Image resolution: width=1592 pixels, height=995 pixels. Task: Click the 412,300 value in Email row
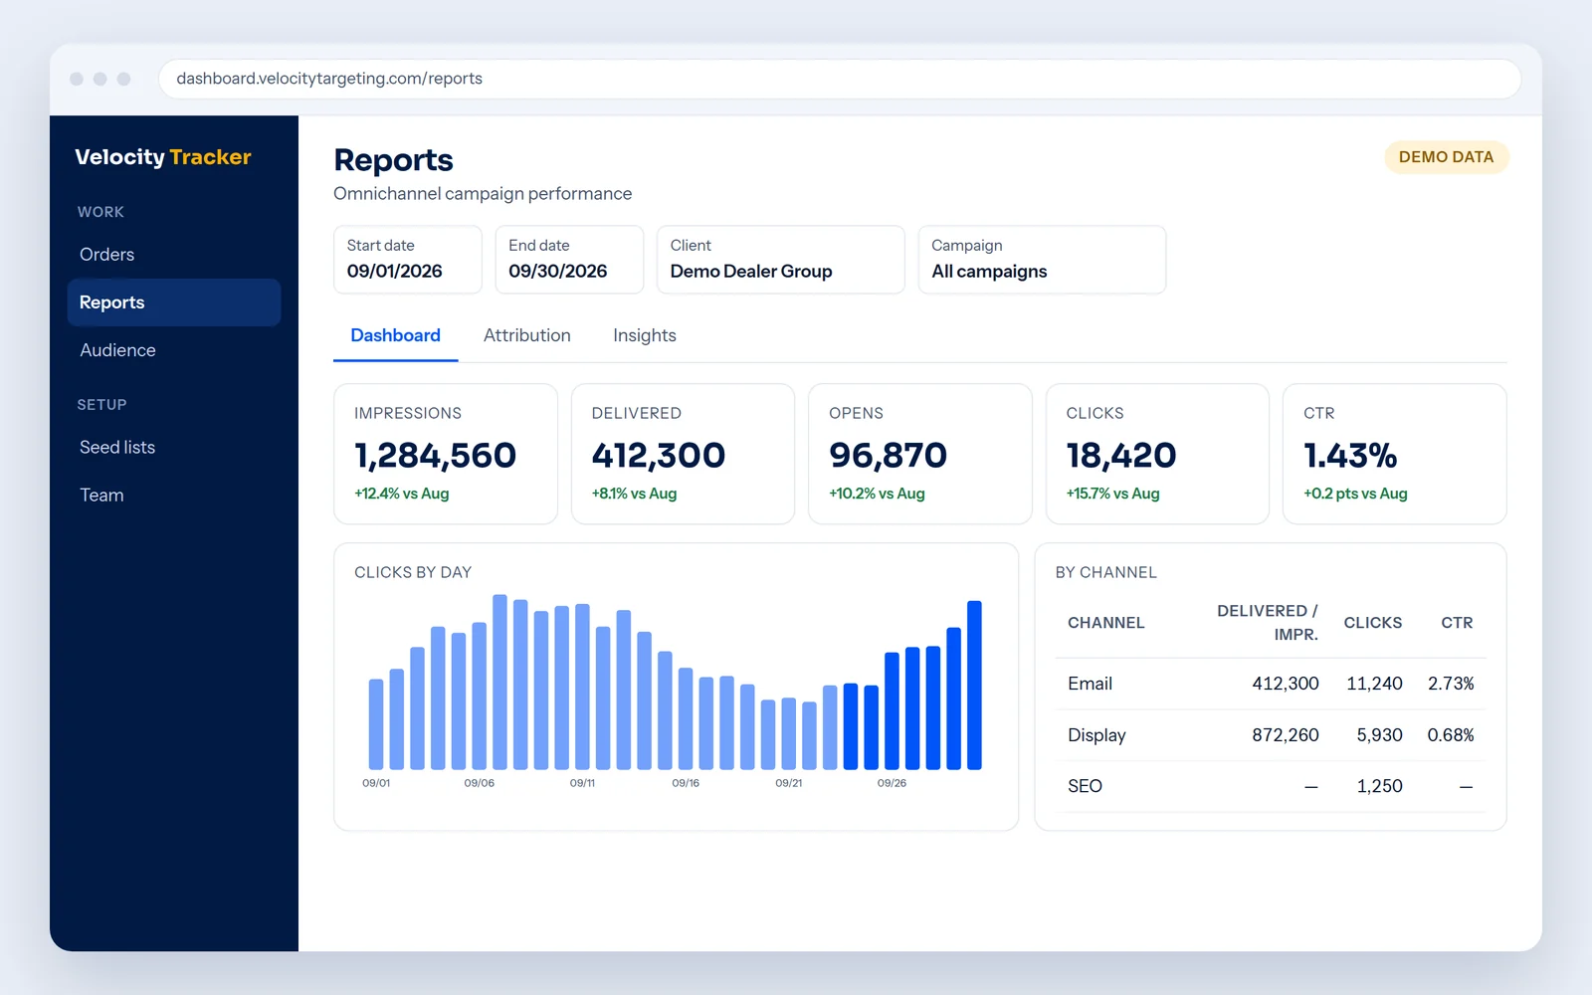[1286, 684]
